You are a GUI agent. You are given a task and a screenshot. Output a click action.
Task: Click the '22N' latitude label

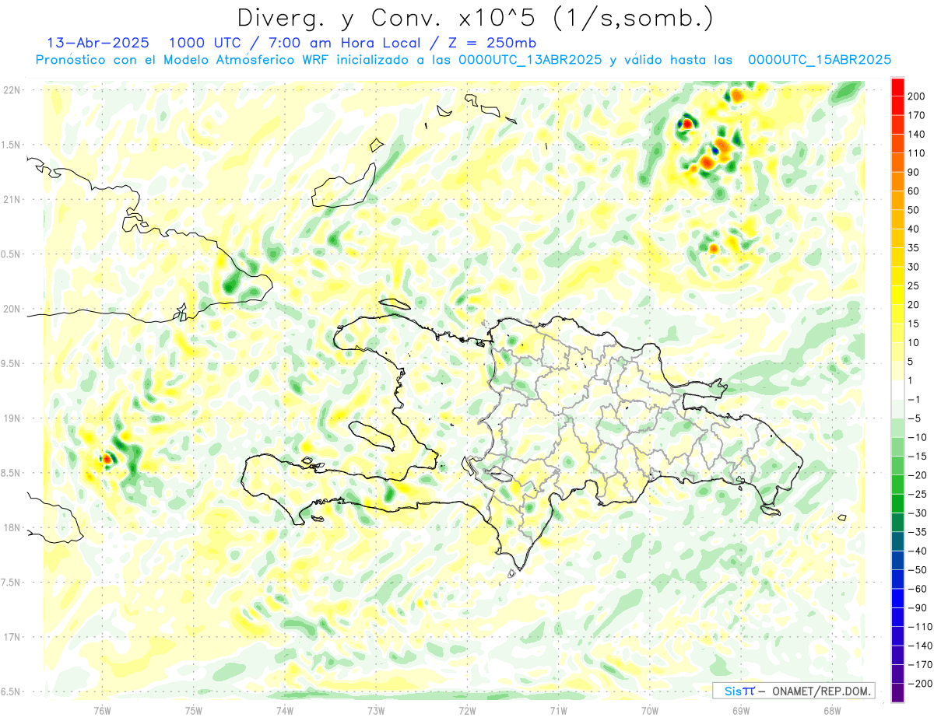pos(12,90)
